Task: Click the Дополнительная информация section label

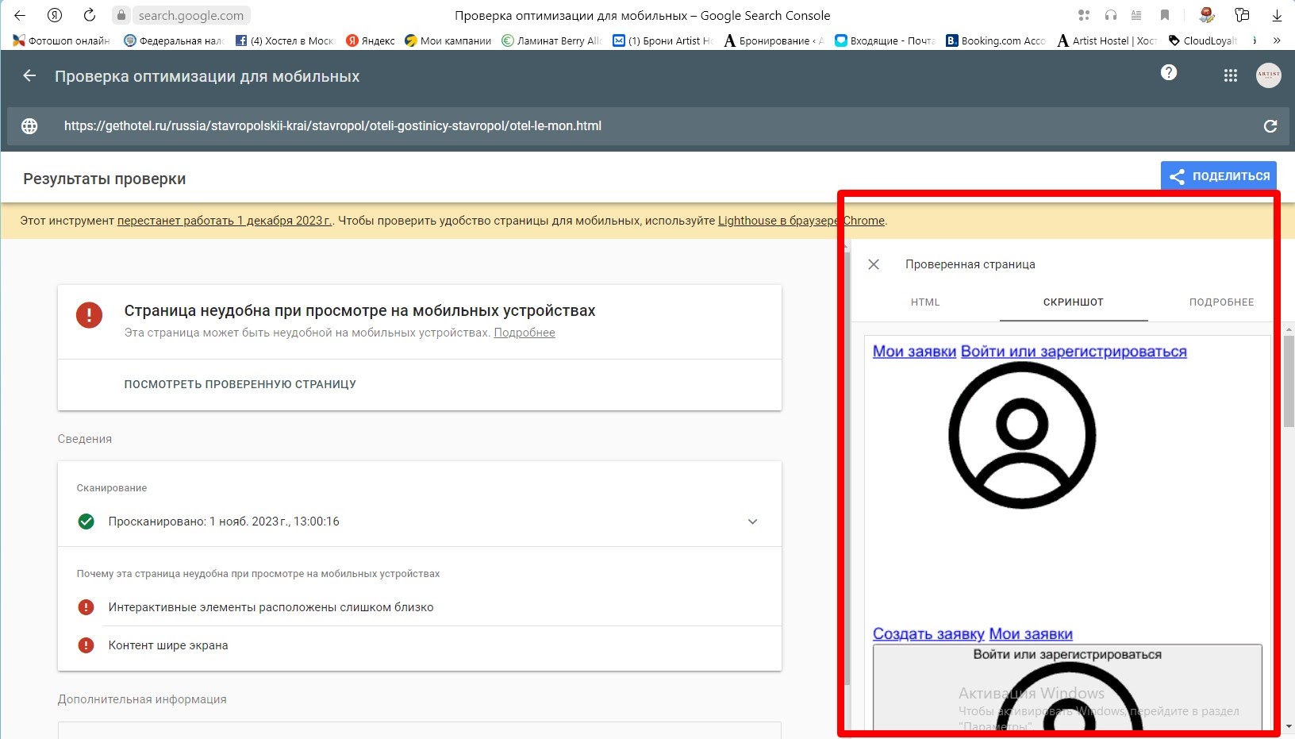Action: point(142,699)
